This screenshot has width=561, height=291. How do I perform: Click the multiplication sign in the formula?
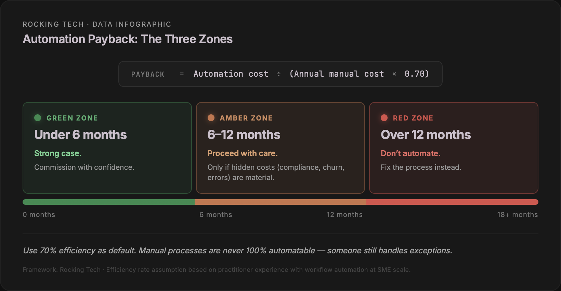tap(394, 74)
